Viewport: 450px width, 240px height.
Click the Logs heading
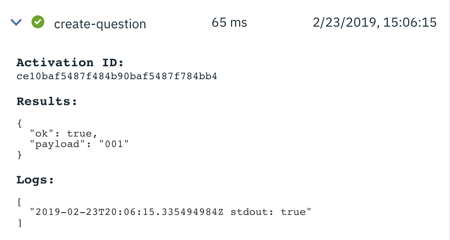[x=35, y=180]
